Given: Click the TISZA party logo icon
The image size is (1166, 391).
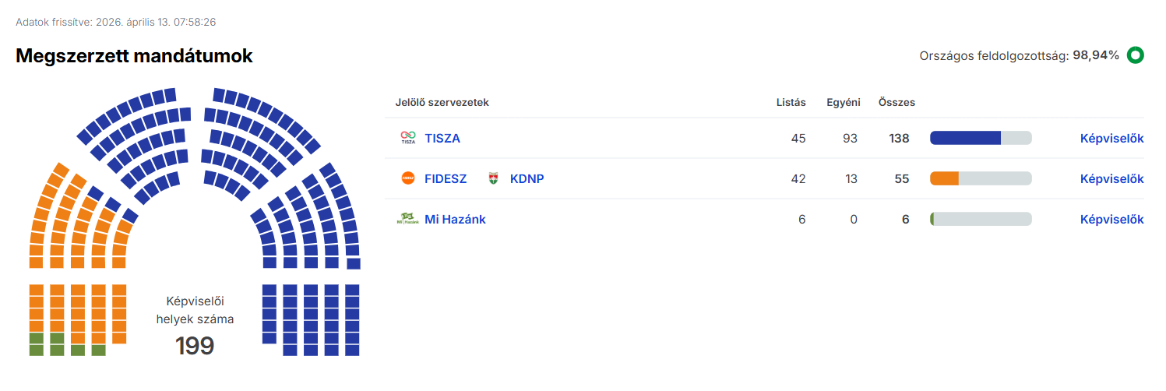Looking at the screenshot, I should 408,138.
